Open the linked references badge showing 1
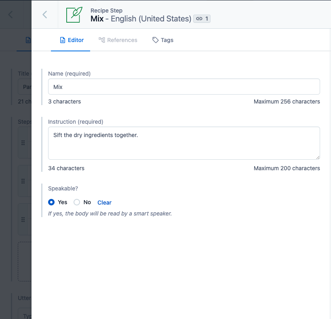The width and height of the screenshot is (331, 319). click(x=202, y=19)
